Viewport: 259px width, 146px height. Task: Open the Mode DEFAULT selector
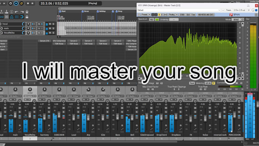[x=236, y=19]
